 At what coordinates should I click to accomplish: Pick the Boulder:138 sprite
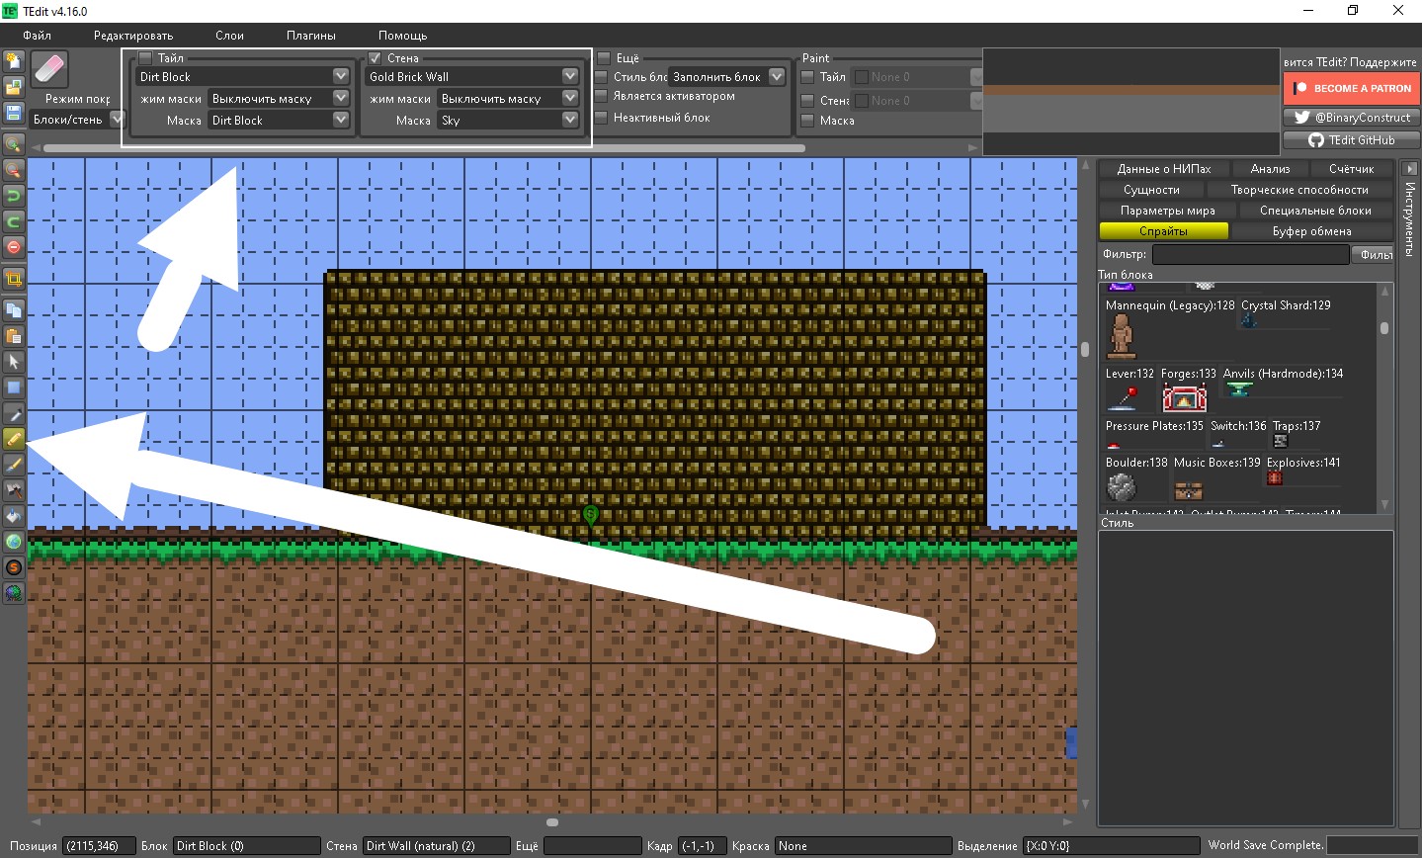(1122, 487)
